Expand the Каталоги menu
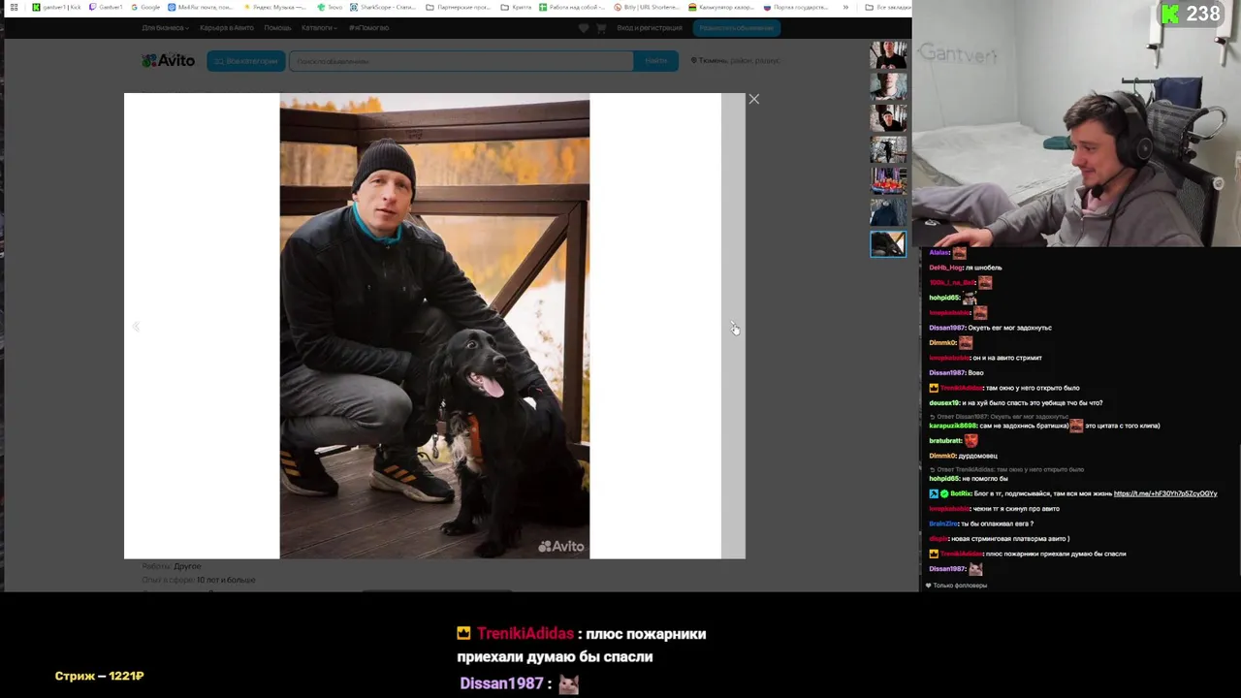 [x=319, y=27]
